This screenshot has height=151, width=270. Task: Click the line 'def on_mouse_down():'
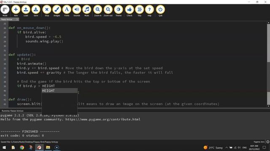pyautogui.click(x=30, y=28)
